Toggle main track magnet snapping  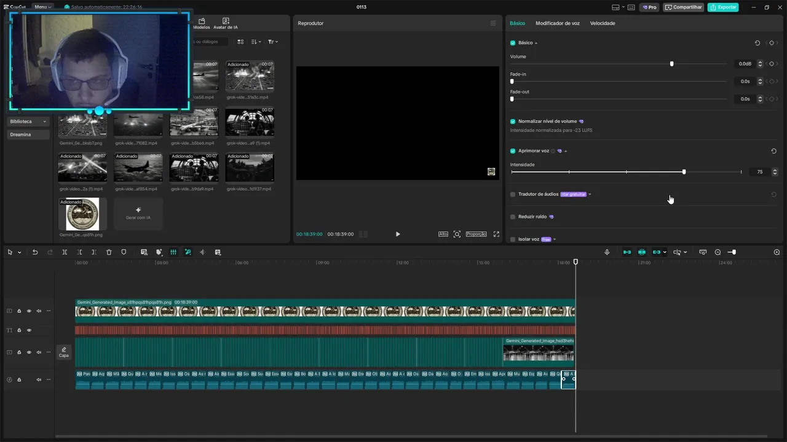tap(627, 252)
